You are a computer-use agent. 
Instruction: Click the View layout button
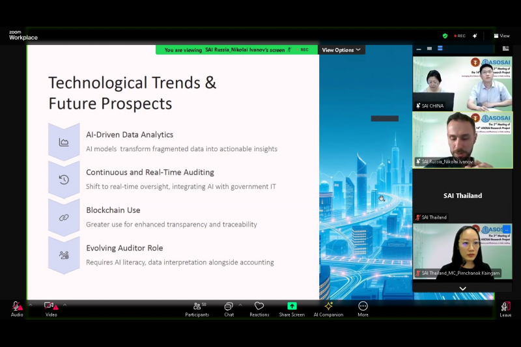coord(501,36)
